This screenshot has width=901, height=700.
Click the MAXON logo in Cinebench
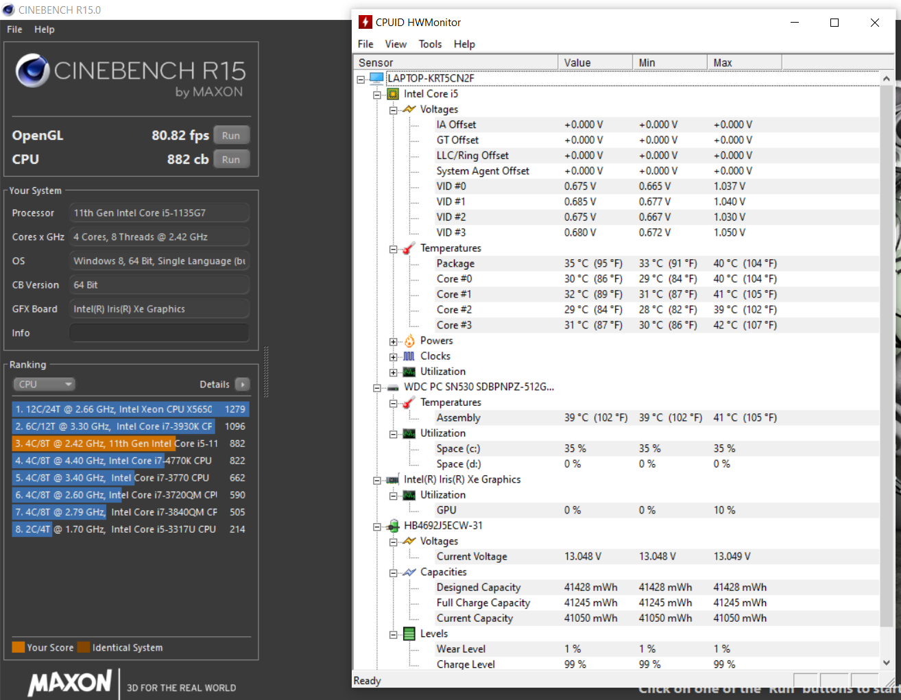[70, 683]
